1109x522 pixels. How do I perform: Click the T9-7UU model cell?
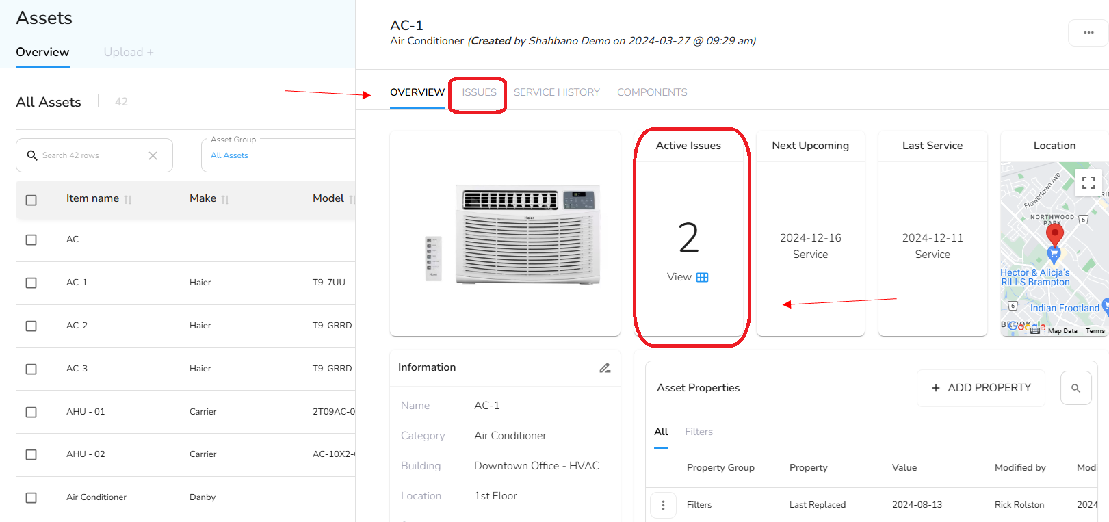(x=329, y=283)
